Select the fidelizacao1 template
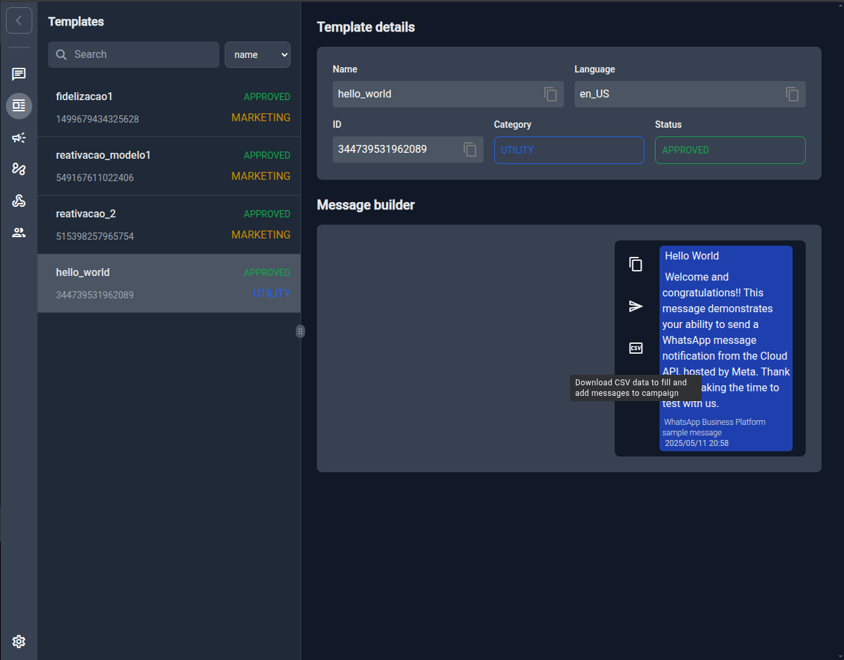844x660 pixels. point(169,107)
